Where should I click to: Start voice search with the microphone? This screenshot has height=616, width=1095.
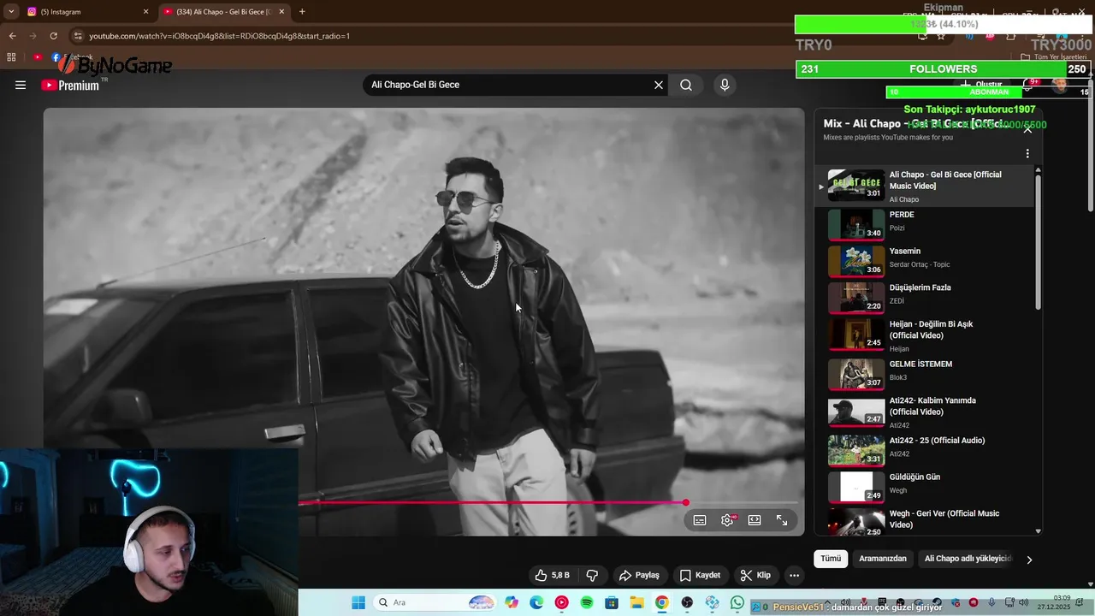click(x=725, y=85)
